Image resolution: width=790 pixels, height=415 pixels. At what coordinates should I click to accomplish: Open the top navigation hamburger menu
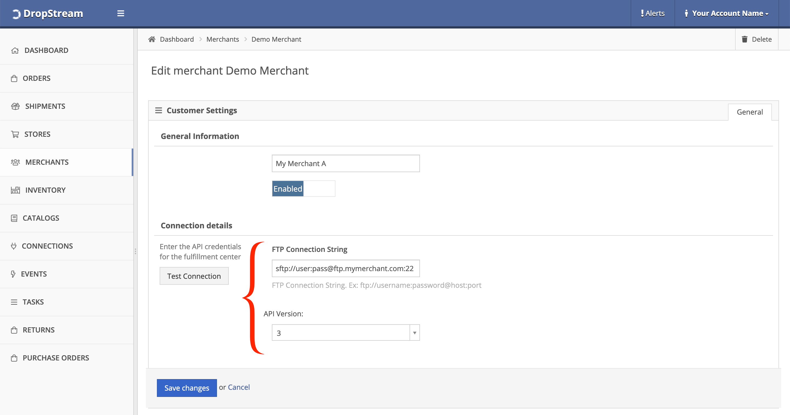pos(121,13)
